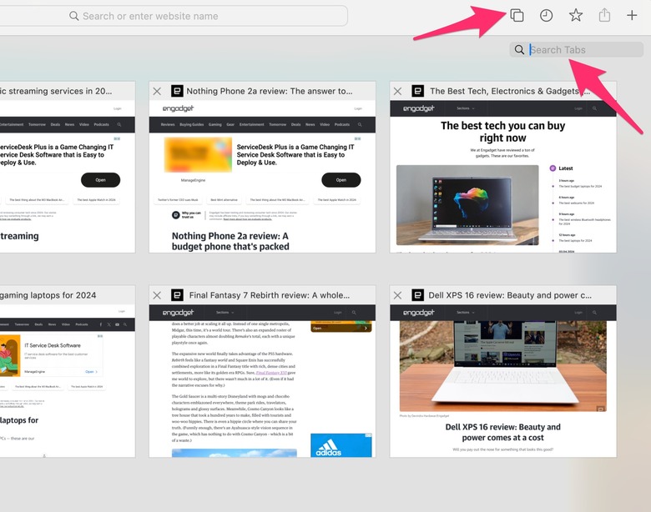
Task: Close the Dell XPS 16 review tab
Action: tap(397, 295)
